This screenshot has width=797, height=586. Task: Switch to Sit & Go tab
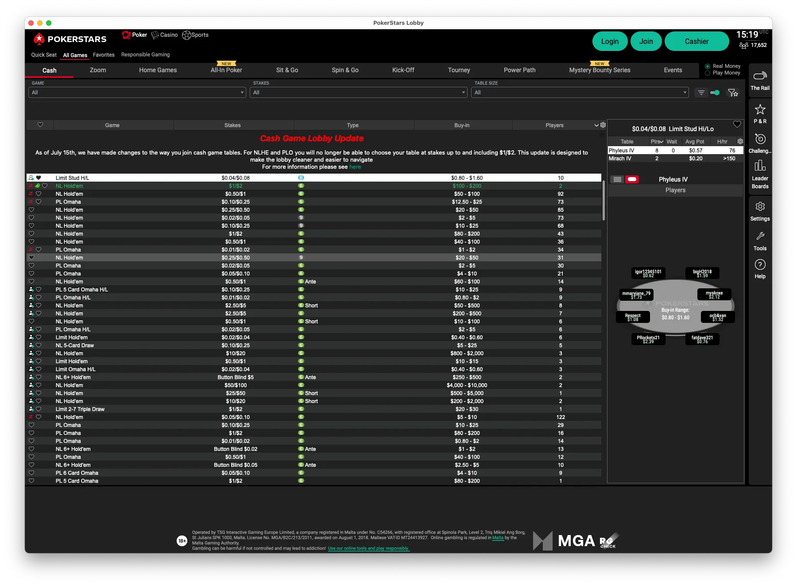287,70
